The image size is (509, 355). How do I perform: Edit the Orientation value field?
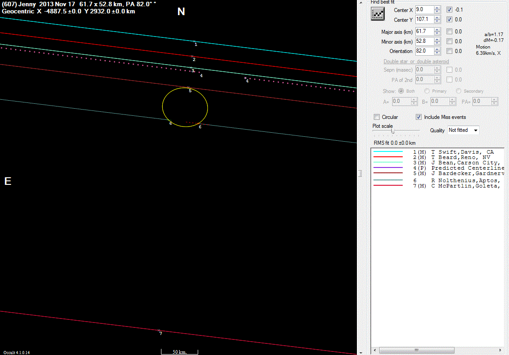[424, 51]
